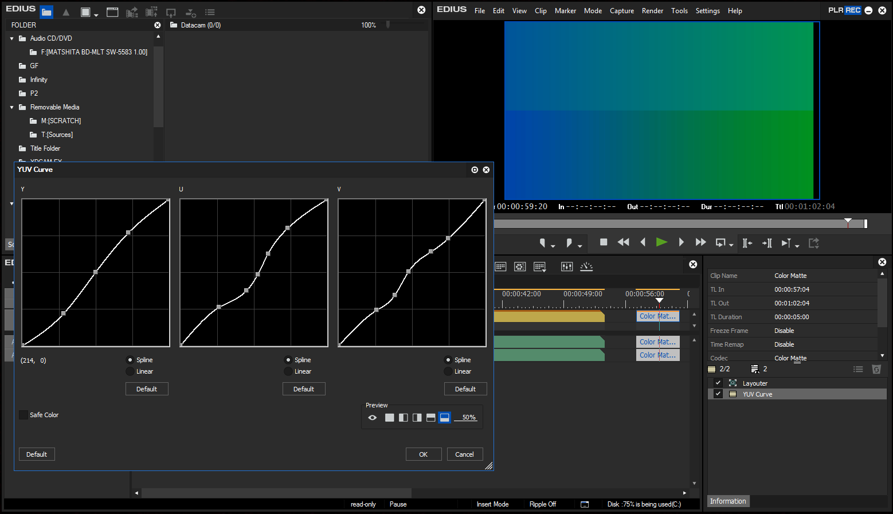
Task: Select the Title Folder in folder tree
Action: [45, 148]
